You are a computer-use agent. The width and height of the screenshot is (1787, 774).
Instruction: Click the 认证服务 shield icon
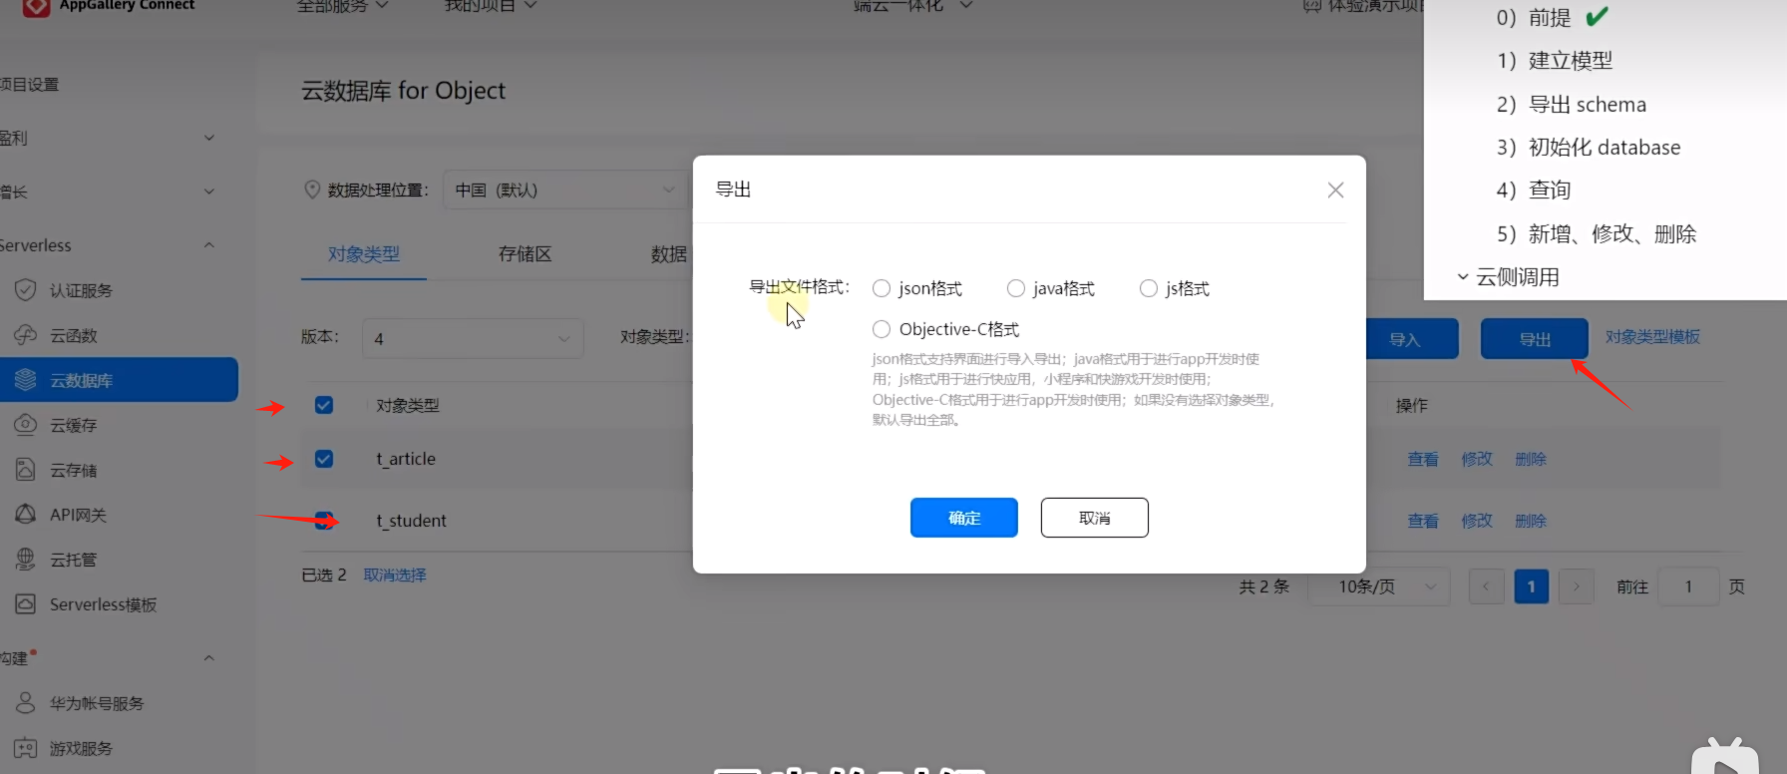26,290
